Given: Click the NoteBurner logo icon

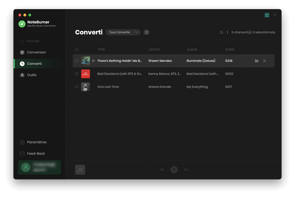Looking at the screenshot, I should pos(22,24).
